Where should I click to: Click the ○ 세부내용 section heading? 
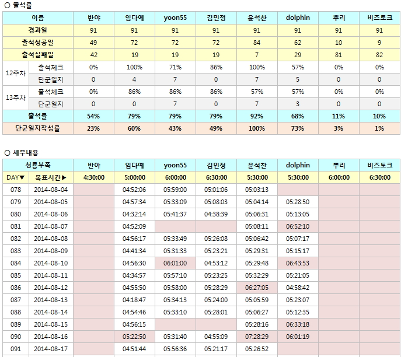click(22, 153)
